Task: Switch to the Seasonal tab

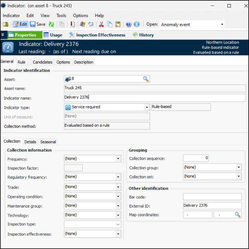Action: tap(48, 142)
